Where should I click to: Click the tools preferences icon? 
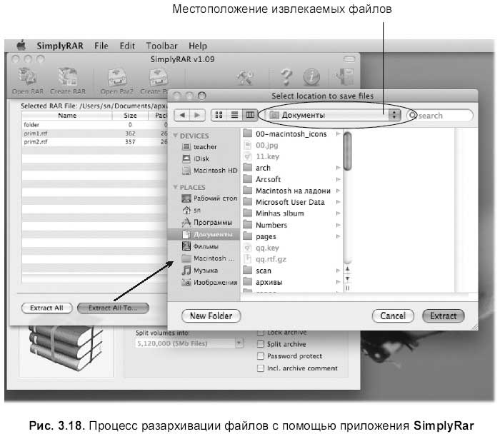[244, 77]
